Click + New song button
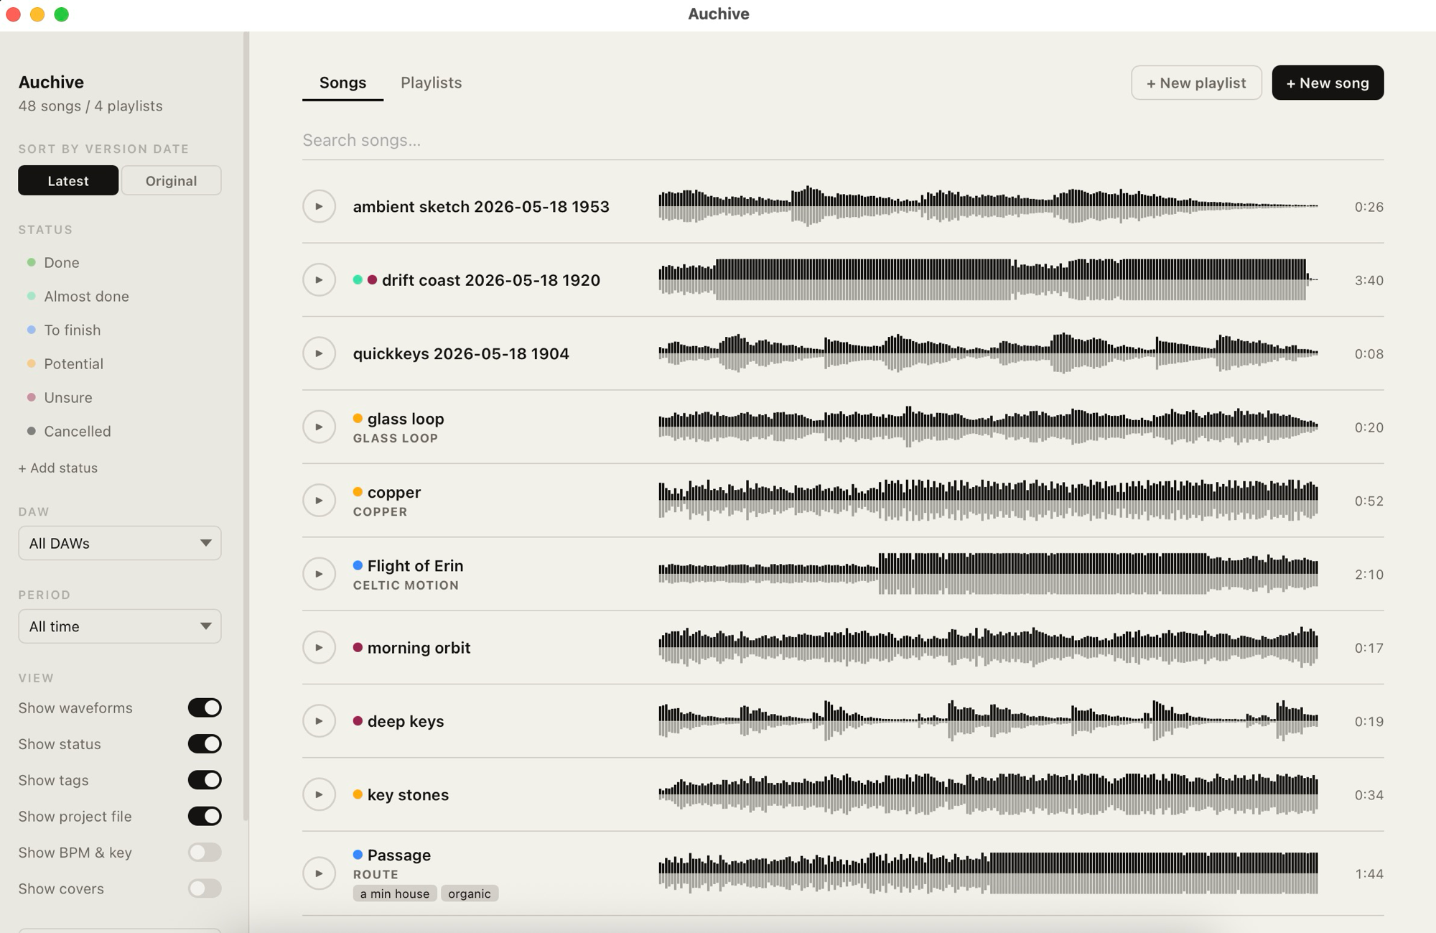Viewport: 1436px width, 933px height. tap(1328, 83)
